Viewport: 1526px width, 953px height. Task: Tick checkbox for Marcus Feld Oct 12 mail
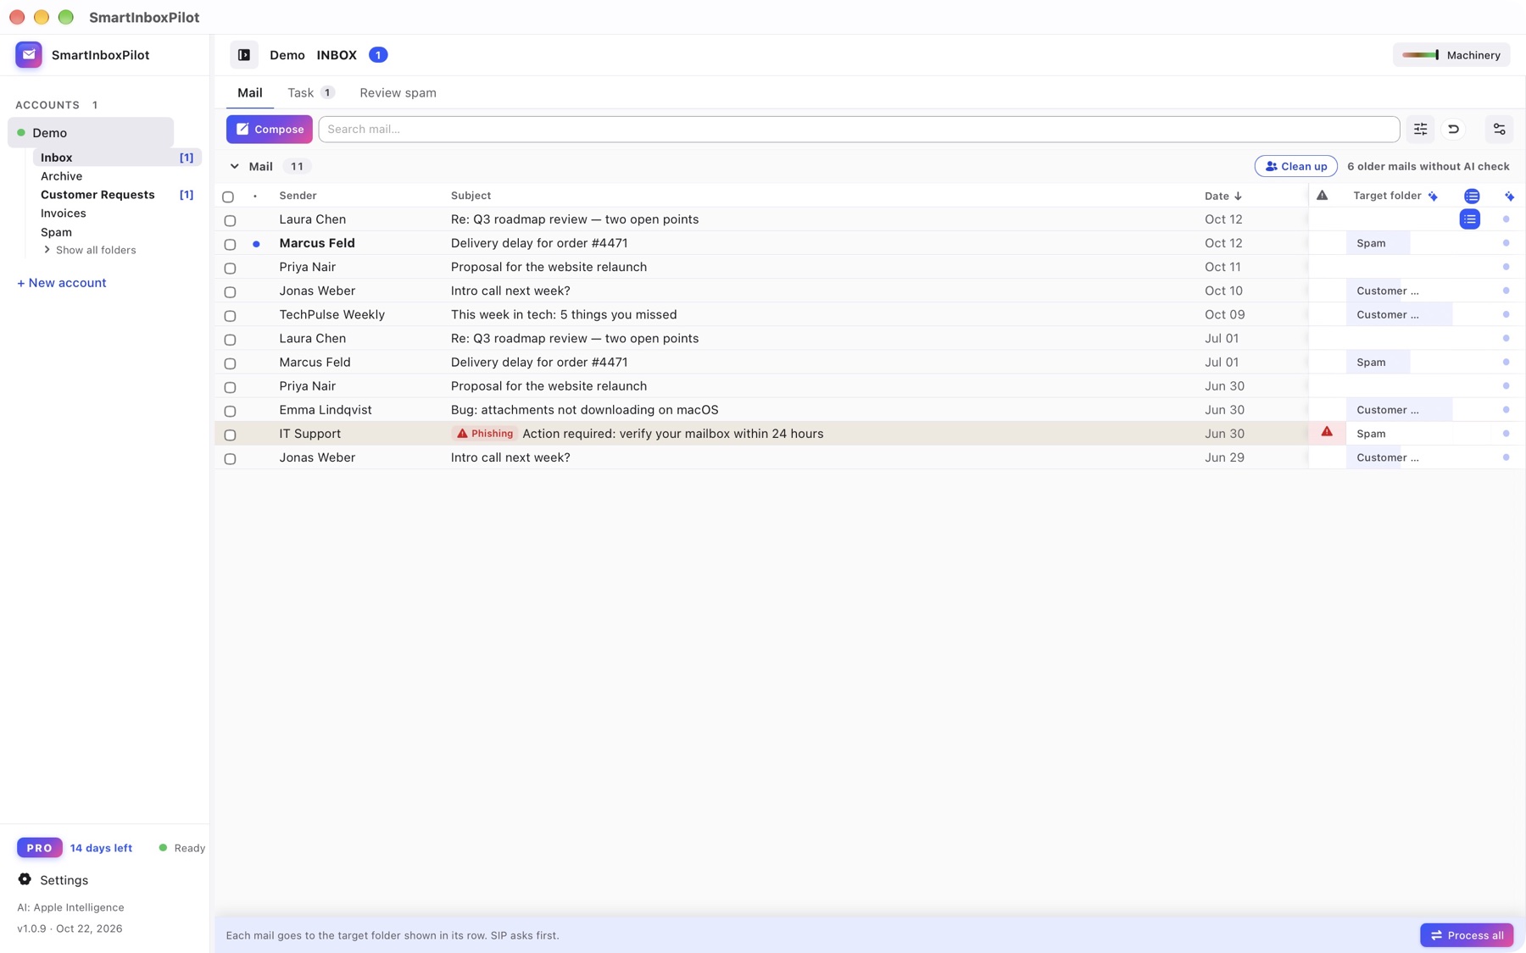[x=230, y=244]
